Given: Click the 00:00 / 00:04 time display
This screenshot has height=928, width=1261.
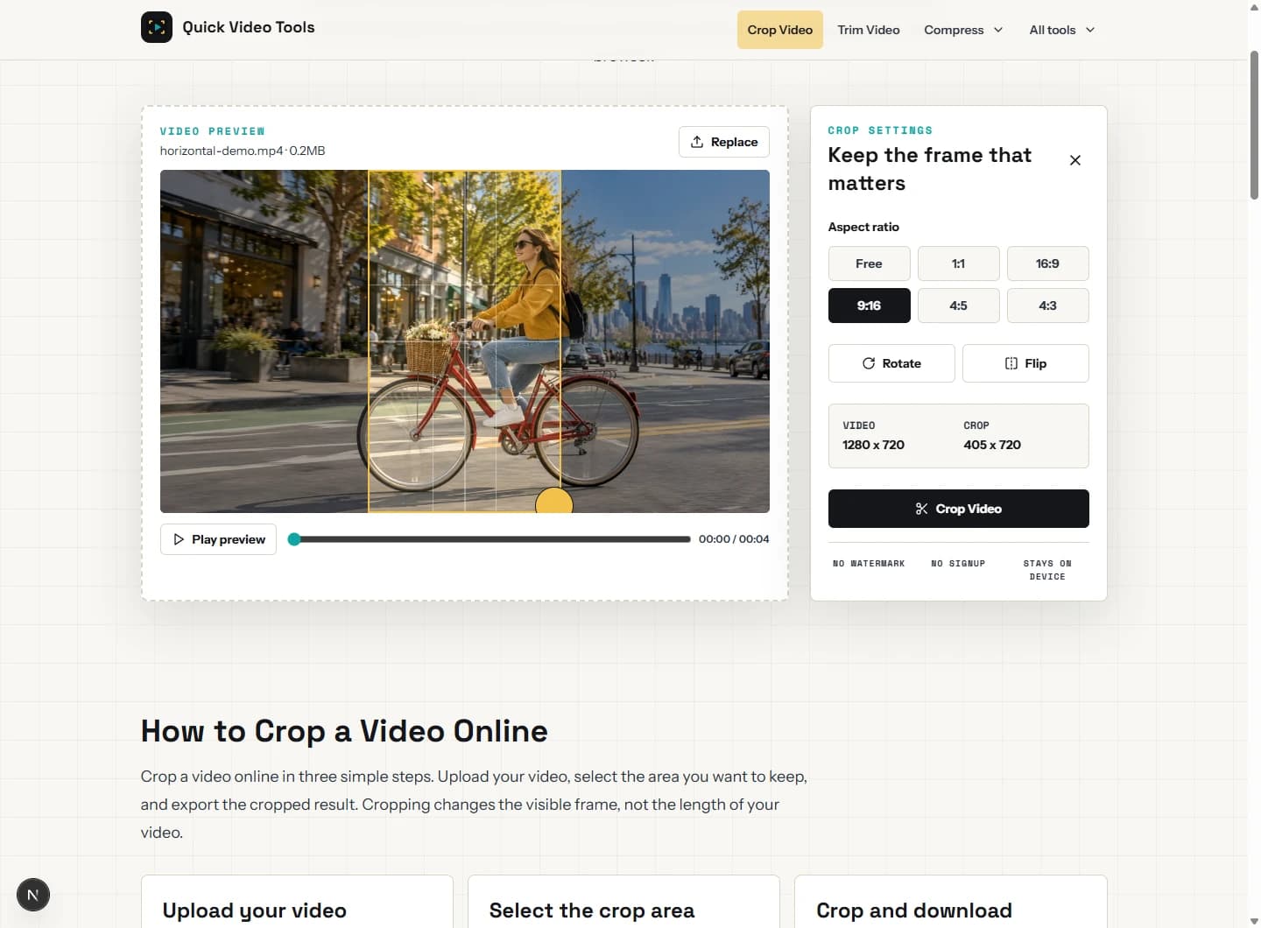Looking at the screenshot, I should point(734,539).
